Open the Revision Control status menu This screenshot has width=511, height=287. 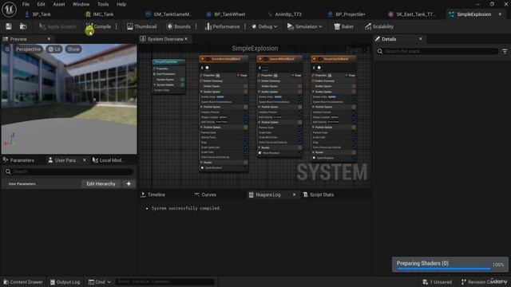pos(485,282)
